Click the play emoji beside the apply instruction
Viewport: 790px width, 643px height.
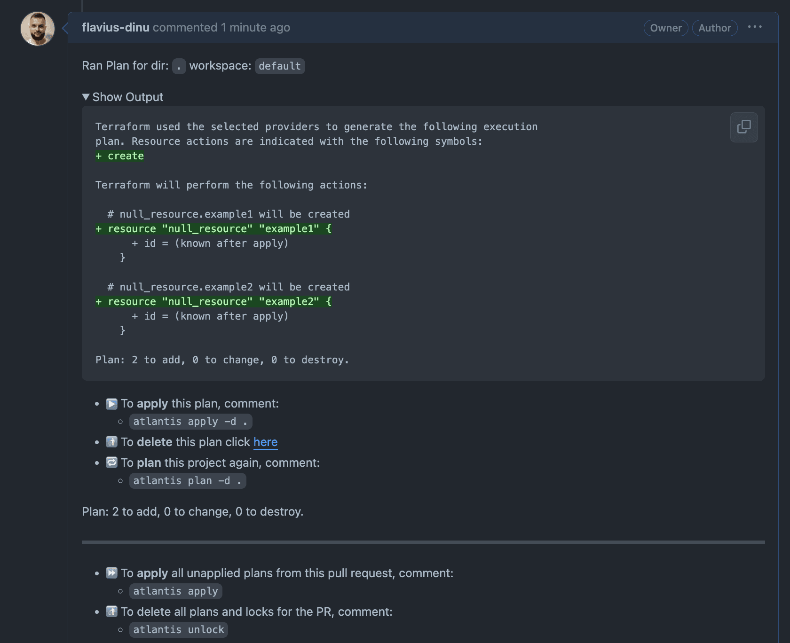111,403
